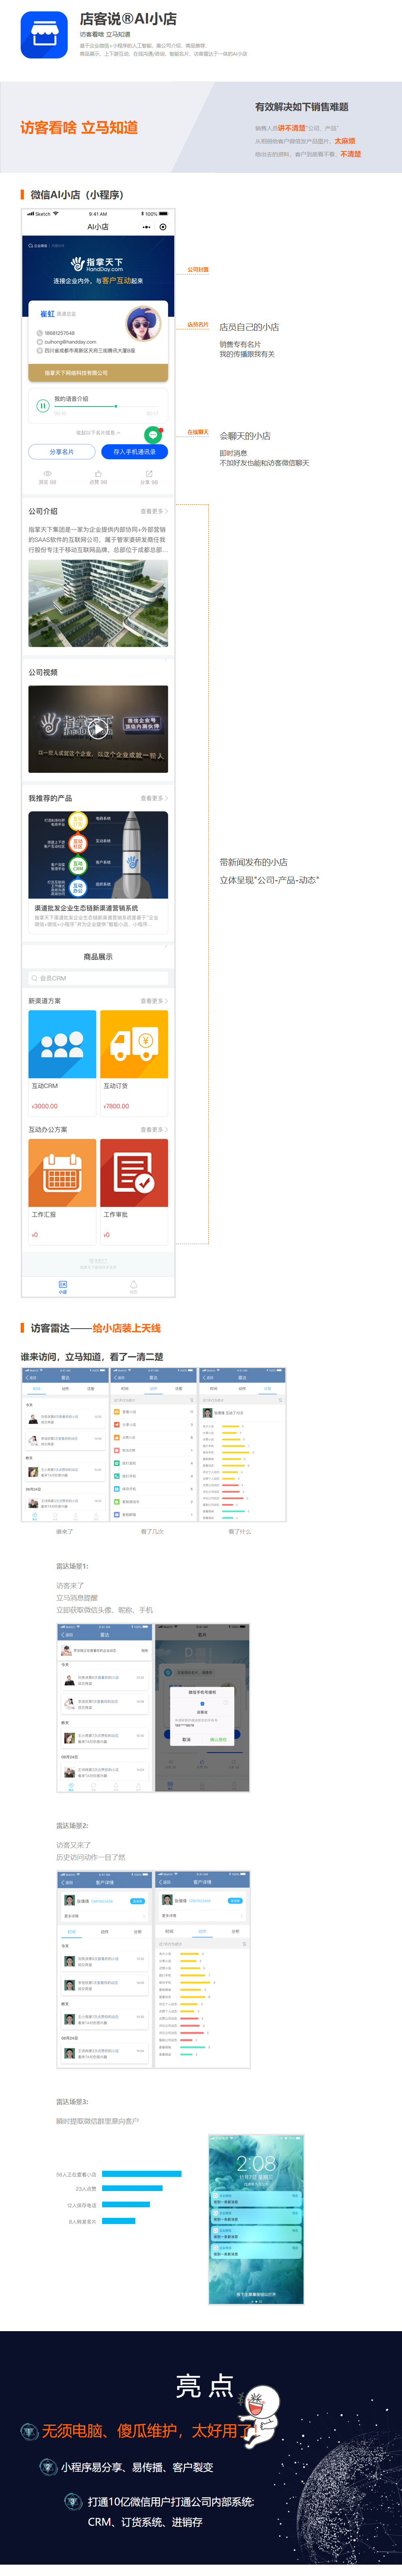This screenshot has width=402, height=2576.
Task: Switch to the bell bottom tab
Action: 134,1287
